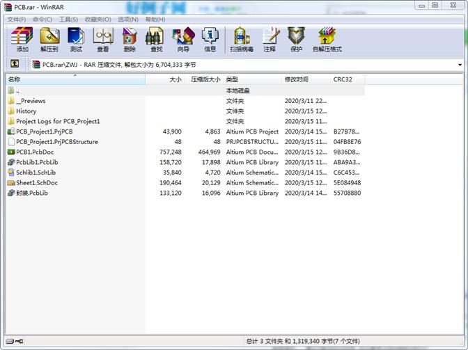Click packed size value 17,898
Viewport: 468px width, 350px height.
(x=211, y=162)
